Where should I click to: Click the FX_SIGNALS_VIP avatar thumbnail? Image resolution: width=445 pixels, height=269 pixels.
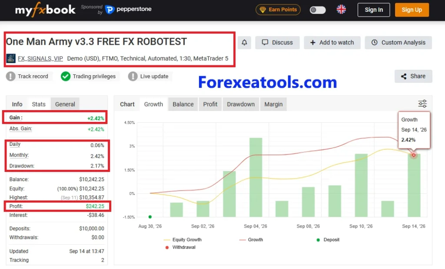[x=11, y=59]
